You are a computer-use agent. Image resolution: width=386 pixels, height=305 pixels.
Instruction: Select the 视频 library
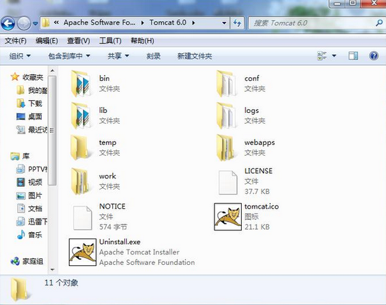click(35, 182)
